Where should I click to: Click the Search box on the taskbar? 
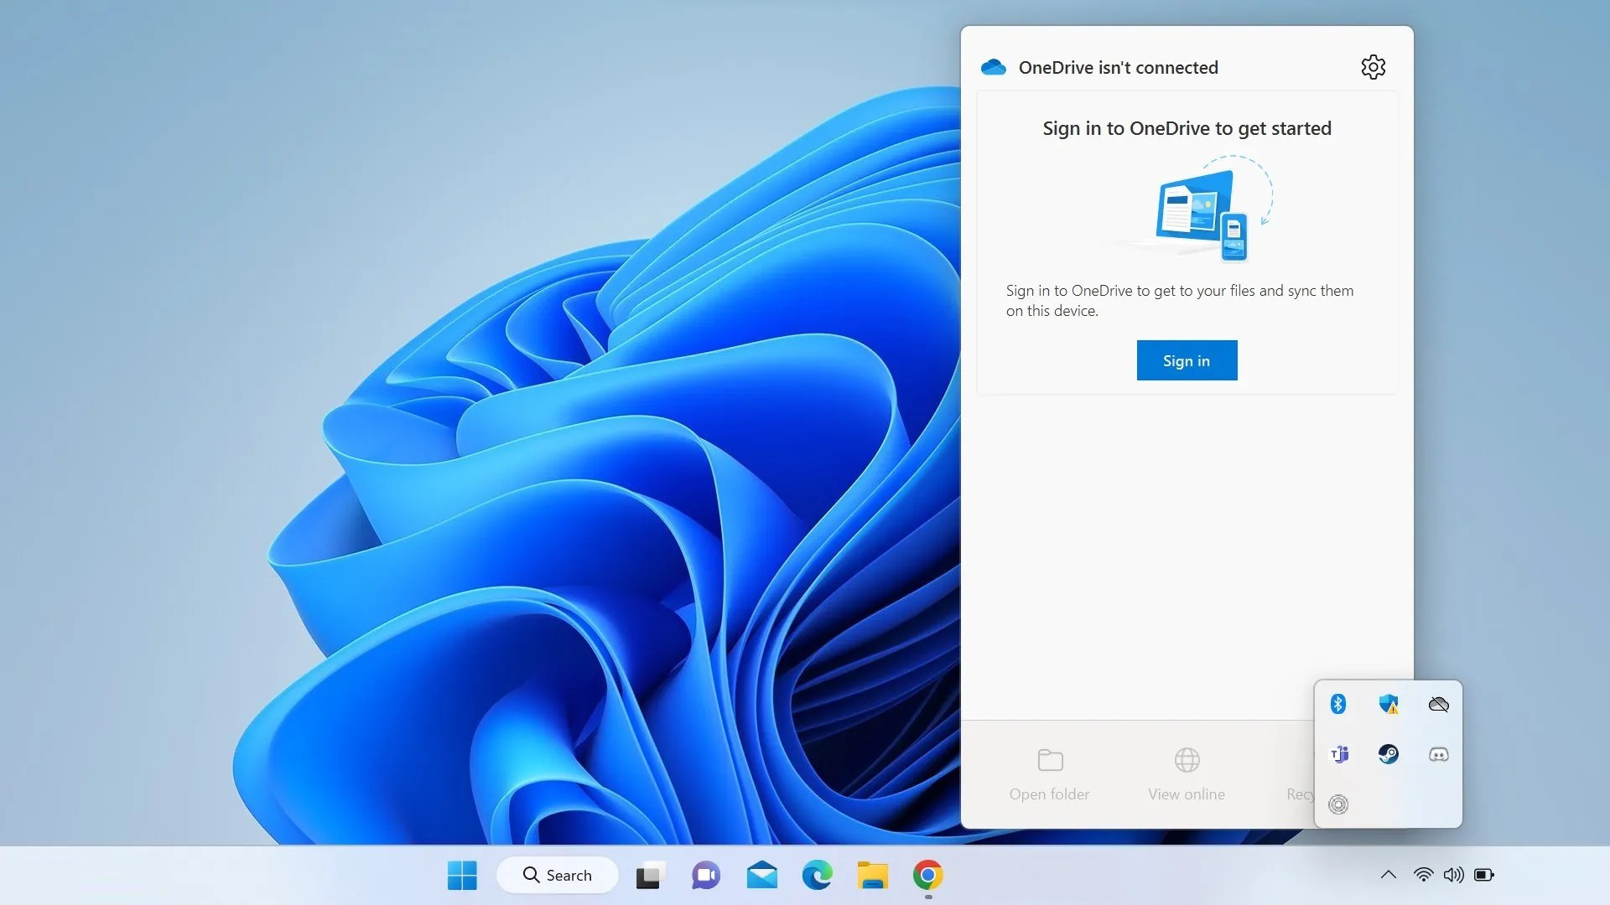[x=557, y=874]
